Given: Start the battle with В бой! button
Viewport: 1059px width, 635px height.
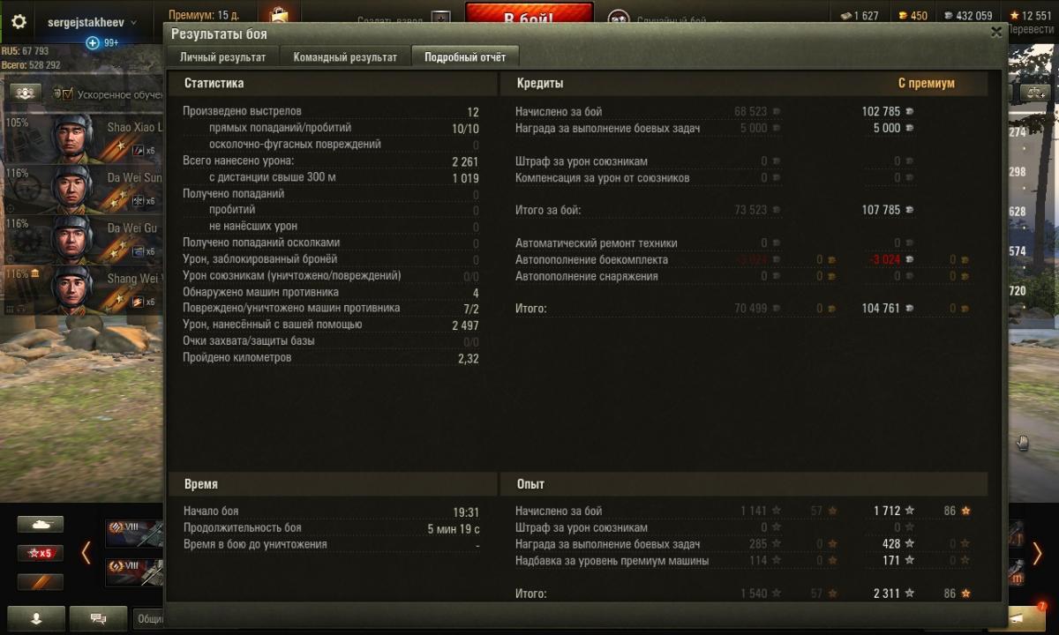Looking at the screenshot, I should click(529, 19).
